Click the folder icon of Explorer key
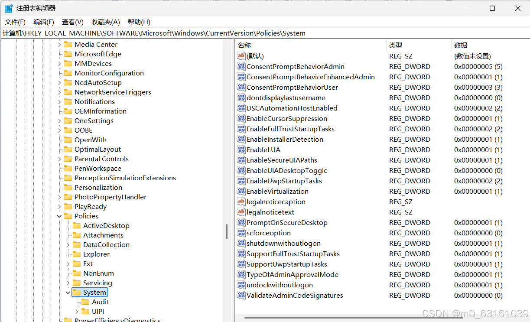 coord(76,254)
